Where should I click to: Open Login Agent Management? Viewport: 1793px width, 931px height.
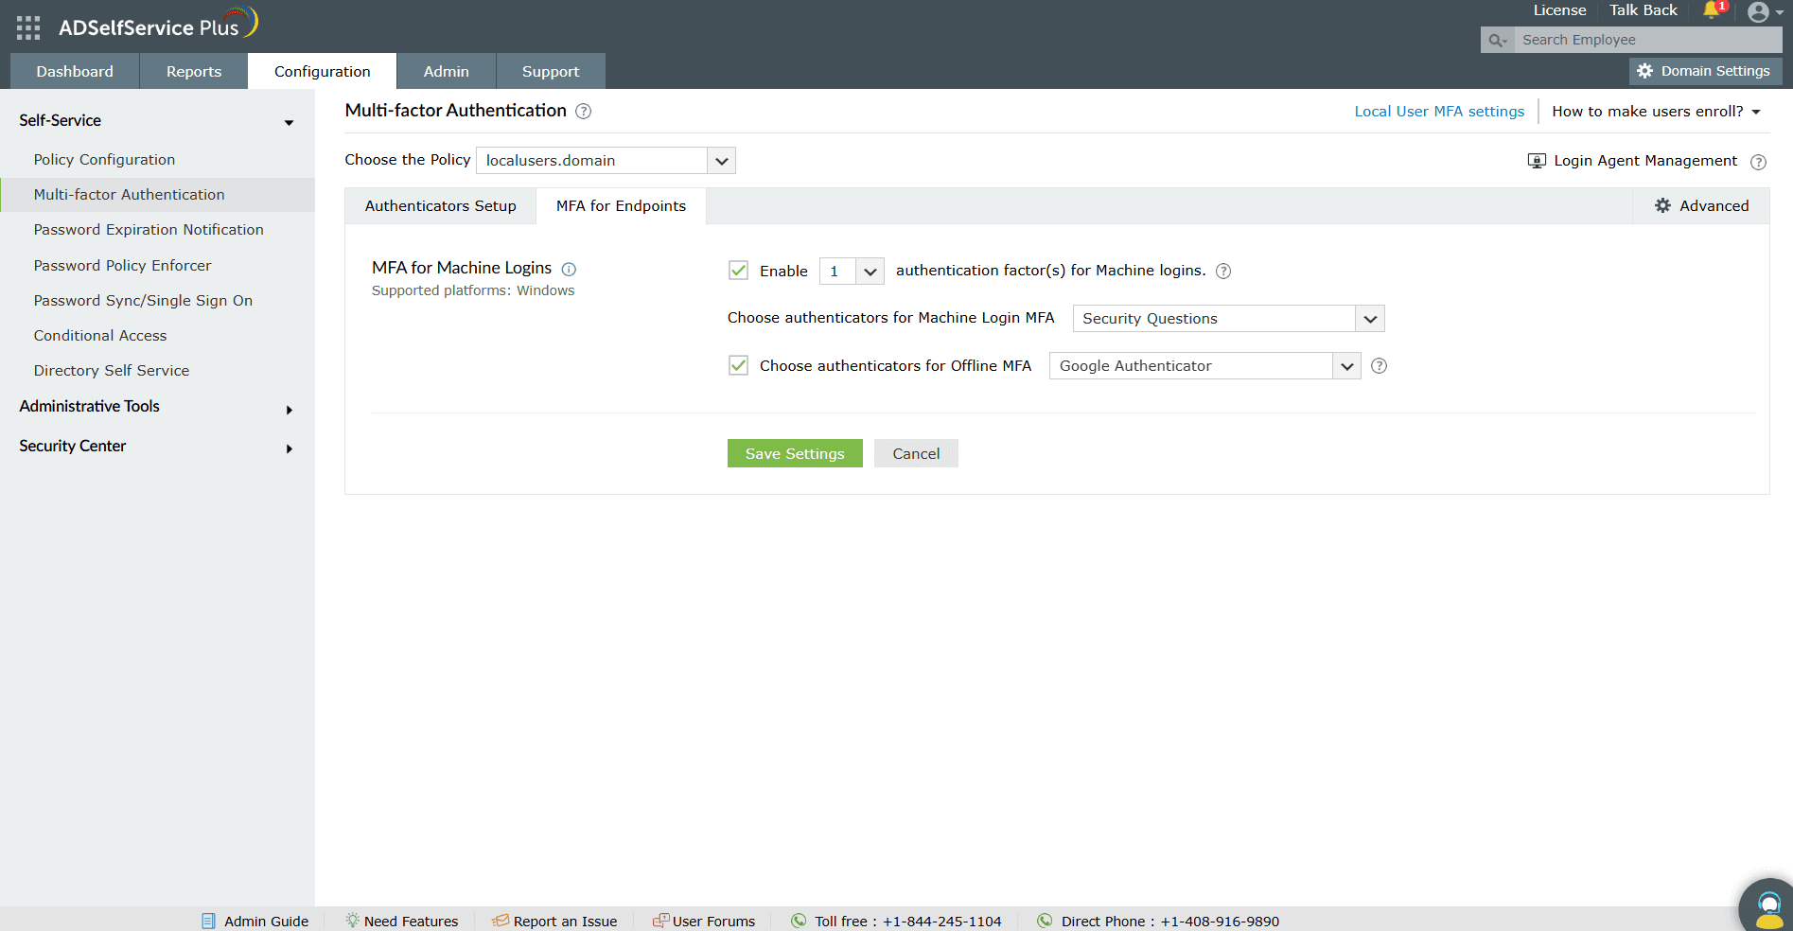tap(1644, 161)
